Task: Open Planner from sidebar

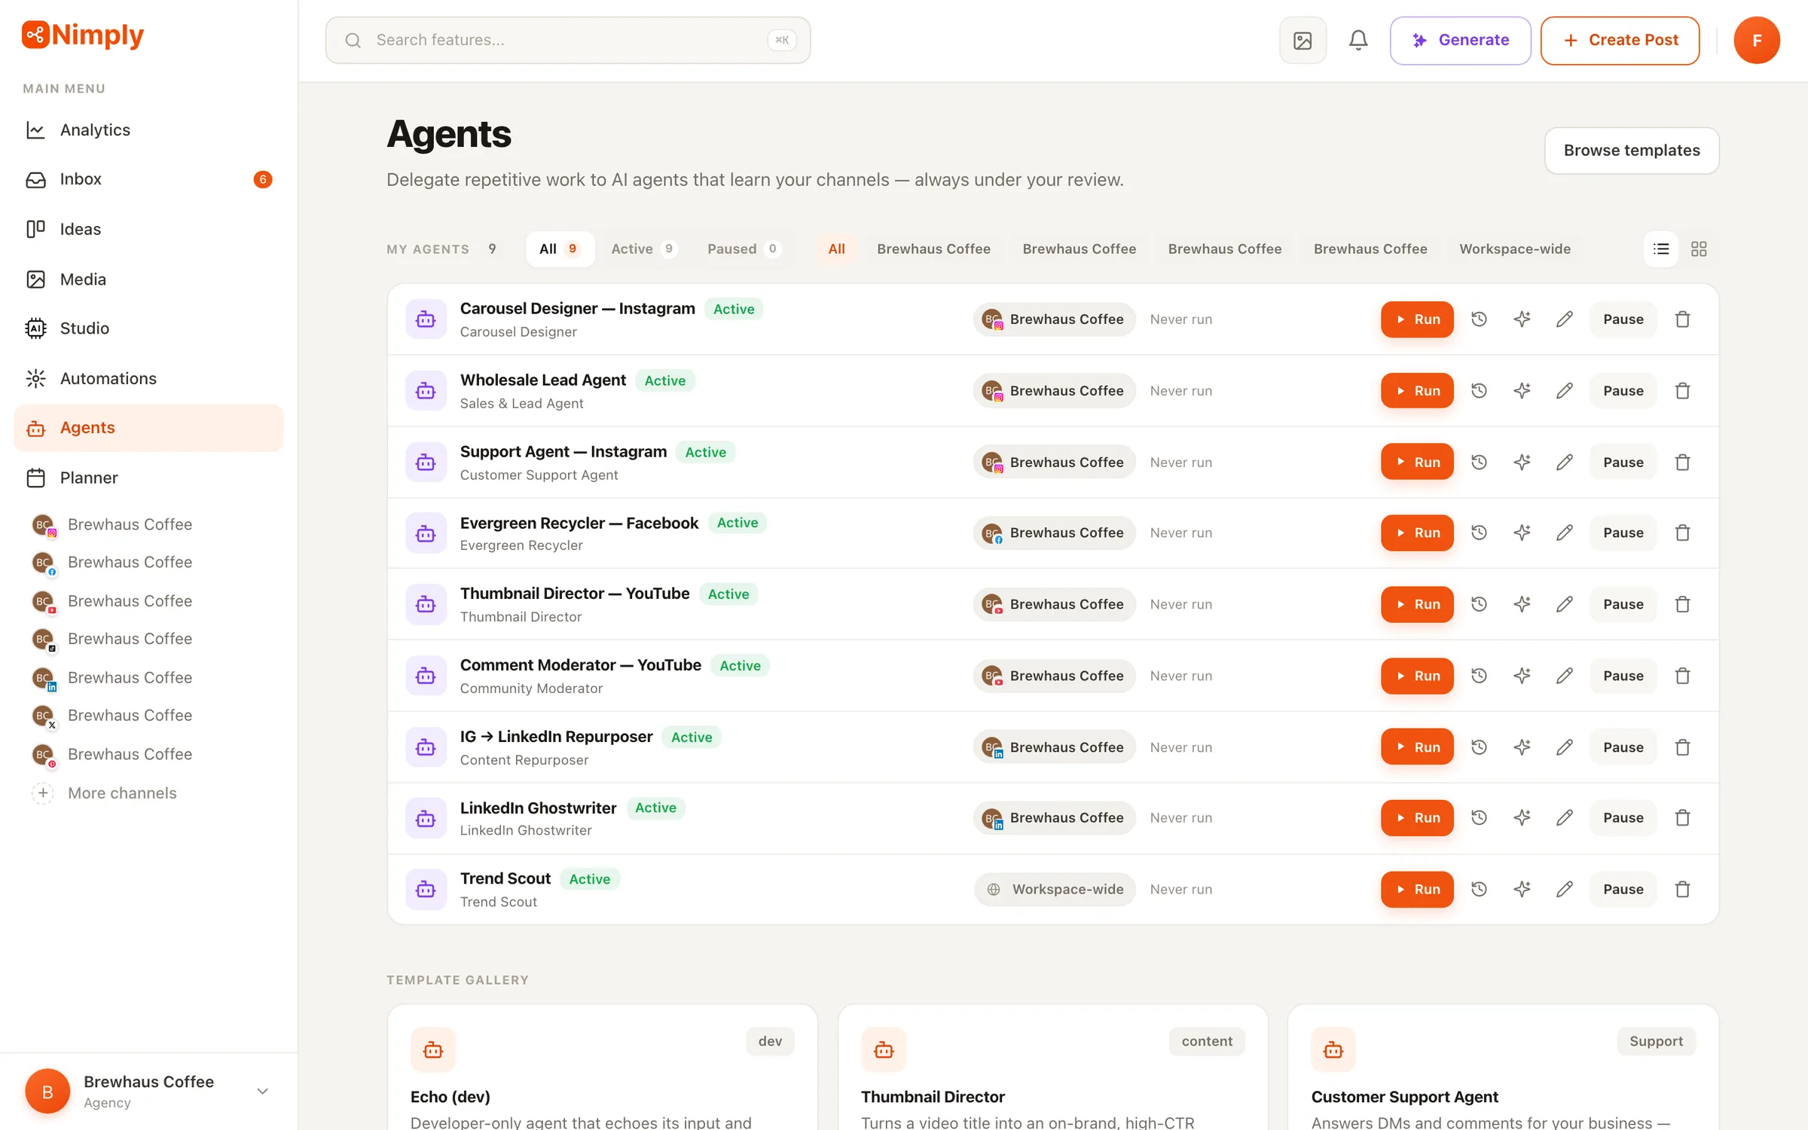Action: [x=148, y=478]
